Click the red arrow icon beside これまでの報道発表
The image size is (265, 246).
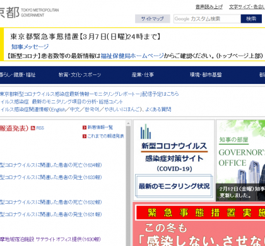pos(85,136)
